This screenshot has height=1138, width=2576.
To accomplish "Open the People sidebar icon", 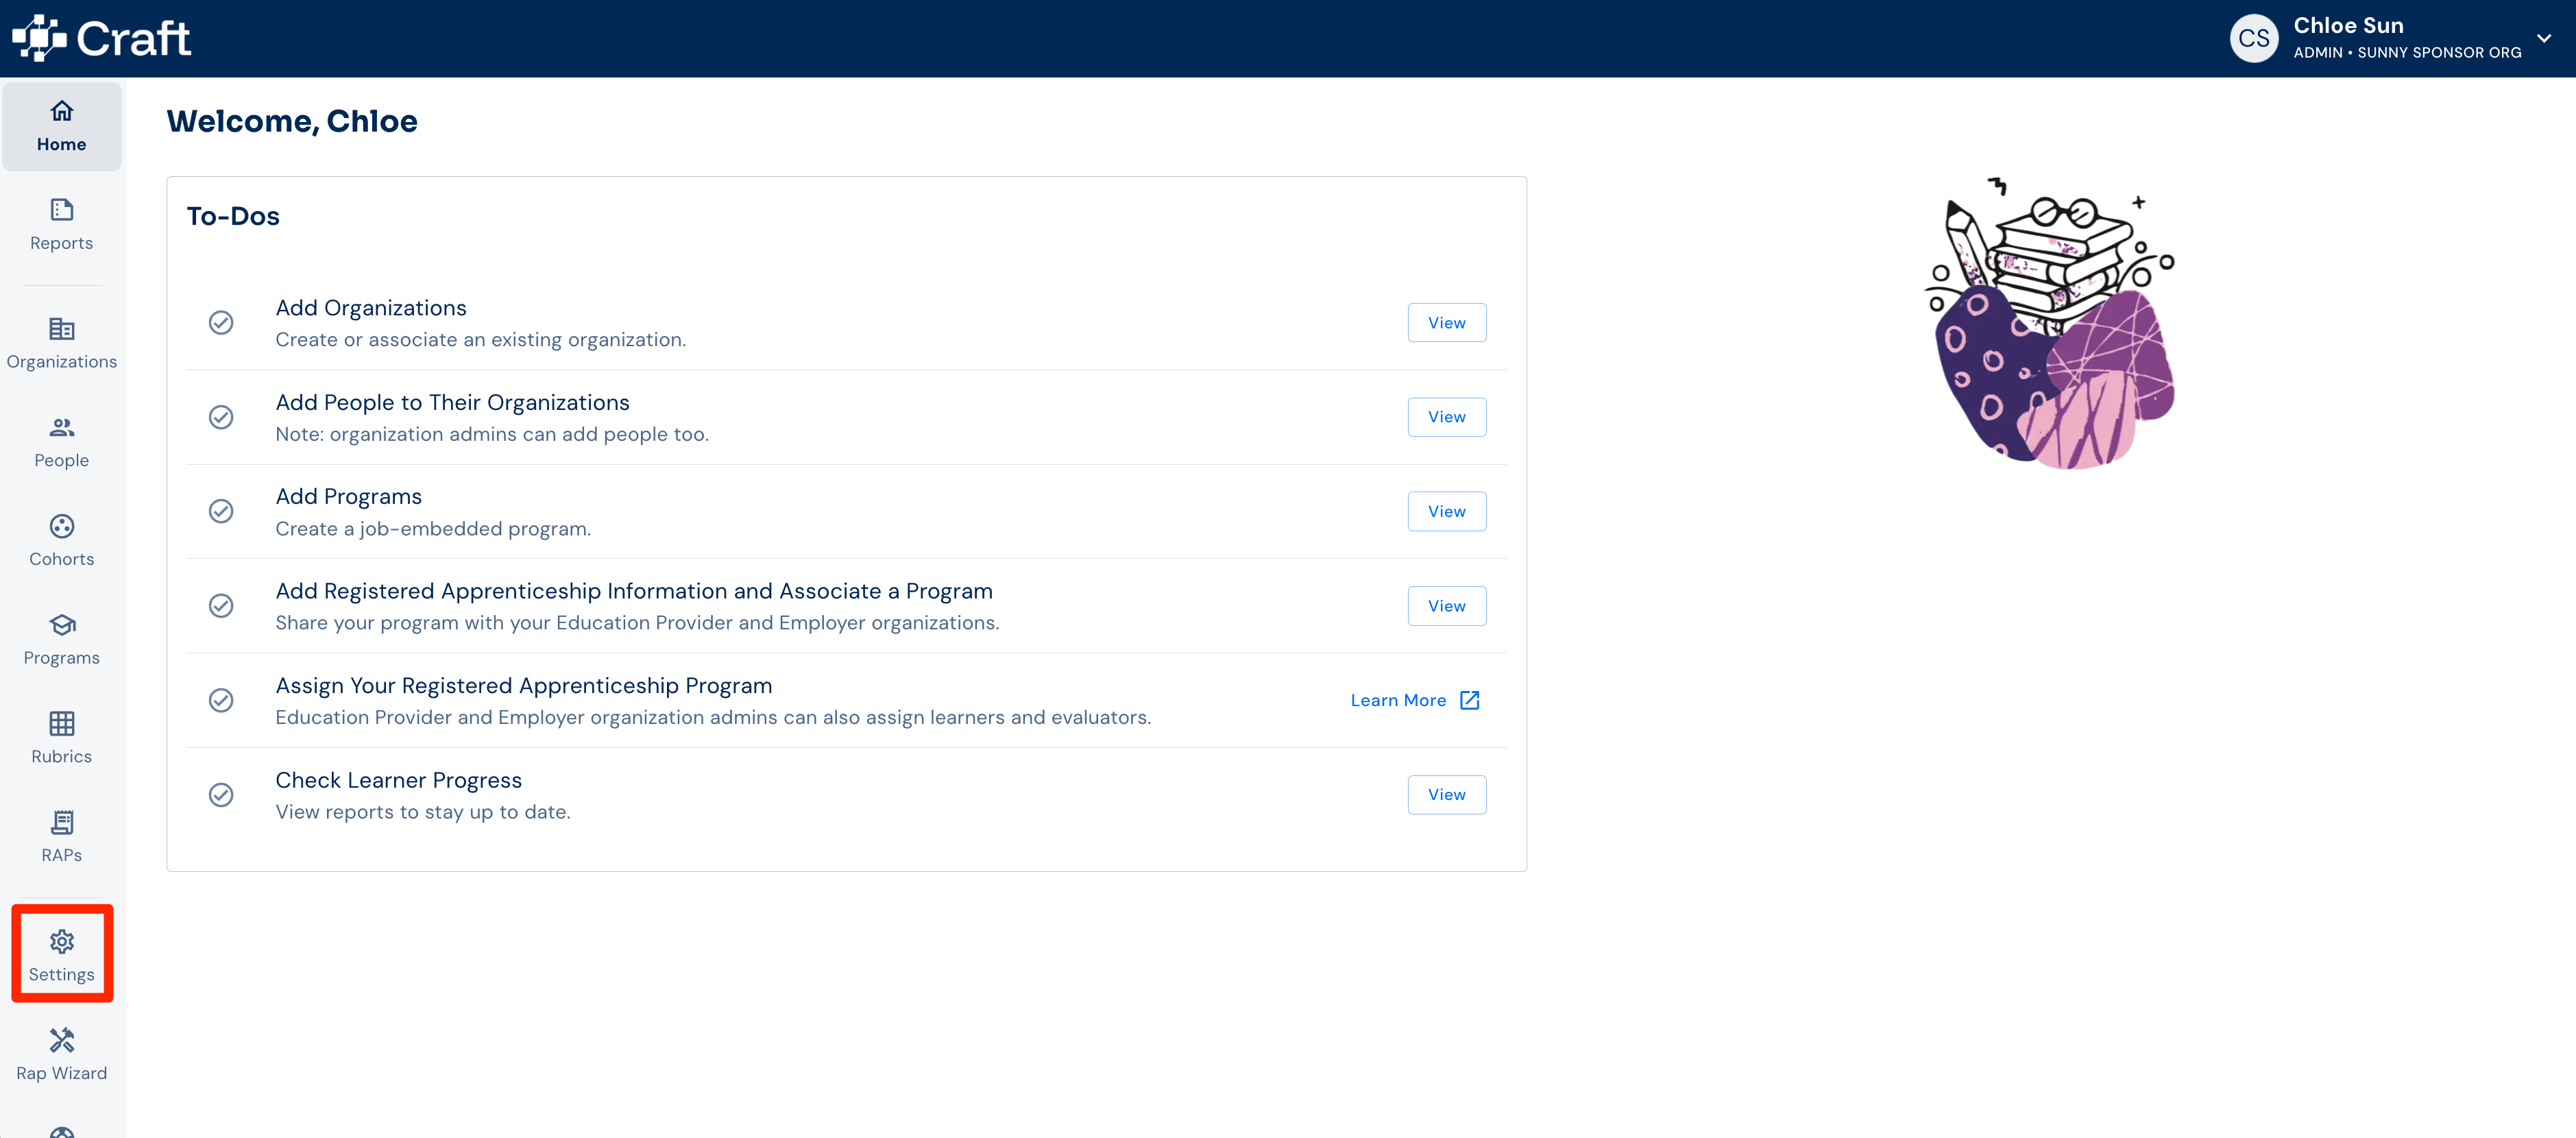I will [62, 428].
